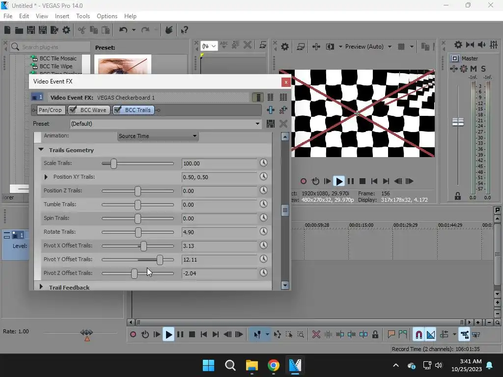Click the Plug-In Chain icon in FX window
This screenshot has width=503, height=377.
point(271,110)
